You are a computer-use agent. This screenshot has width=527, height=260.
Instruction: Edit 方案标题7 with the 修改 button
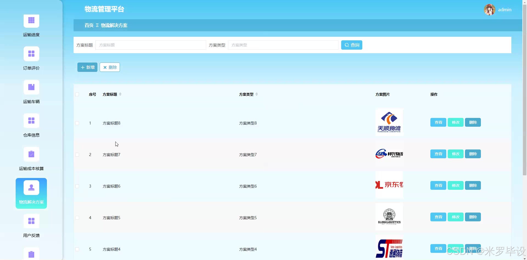(456, 154)
